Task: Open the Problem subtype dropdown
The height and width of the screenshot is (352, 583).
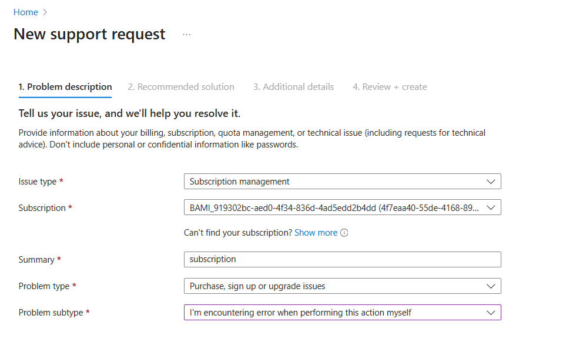Action: (341, 312)
